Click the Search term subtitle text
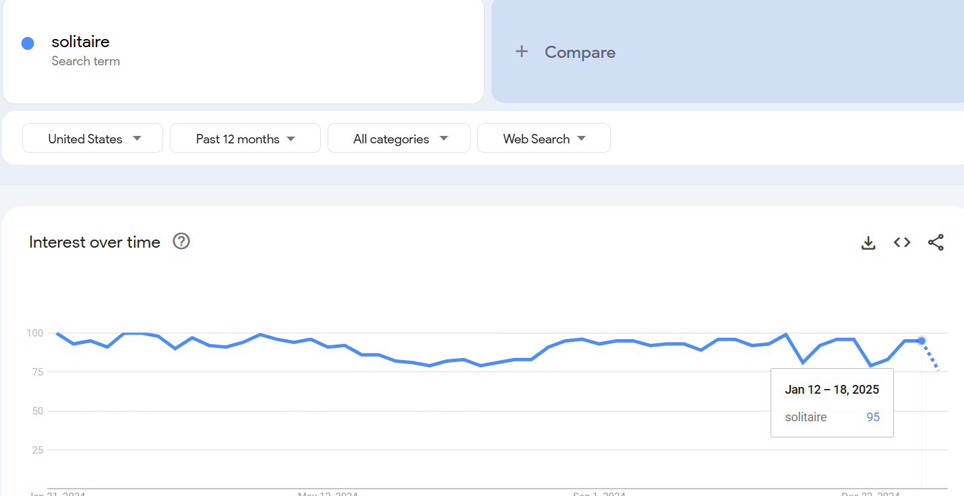The width and height of the screenshot is (964, 496). [86, 61]
